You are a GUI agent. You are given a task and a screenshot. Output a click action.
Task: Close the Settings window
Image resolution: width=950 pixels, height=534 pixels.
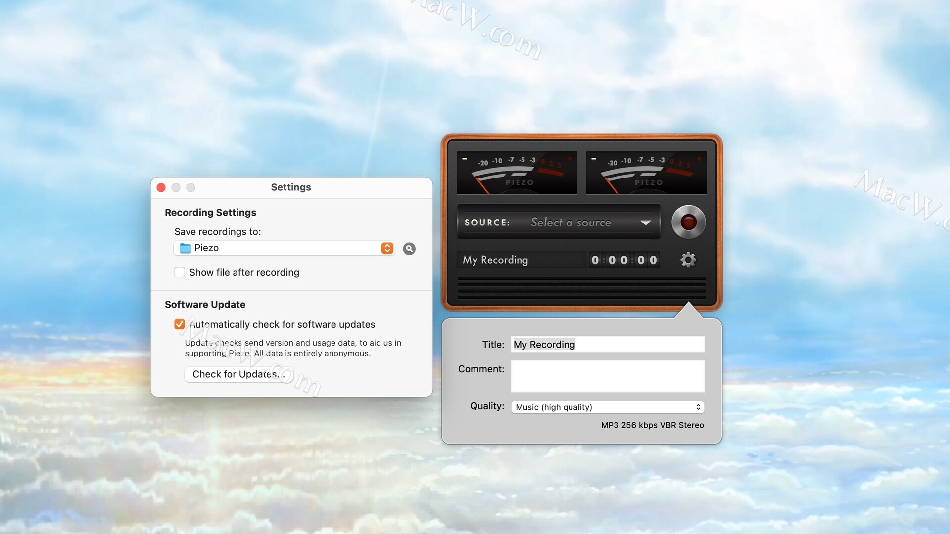pyautogui.click(x=161, y=187)
